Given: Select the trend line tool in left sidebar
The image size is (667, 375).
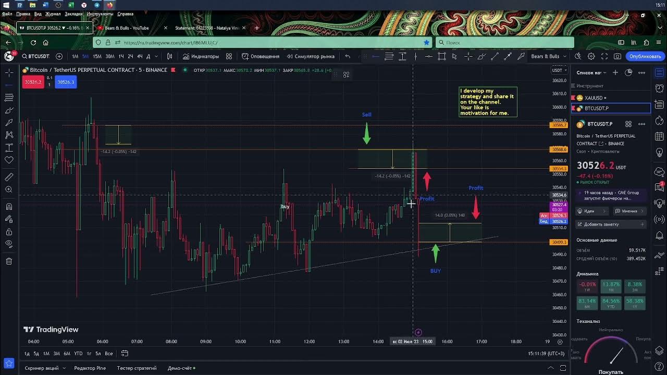Looking at the screenshot, I should click(9, 85).
